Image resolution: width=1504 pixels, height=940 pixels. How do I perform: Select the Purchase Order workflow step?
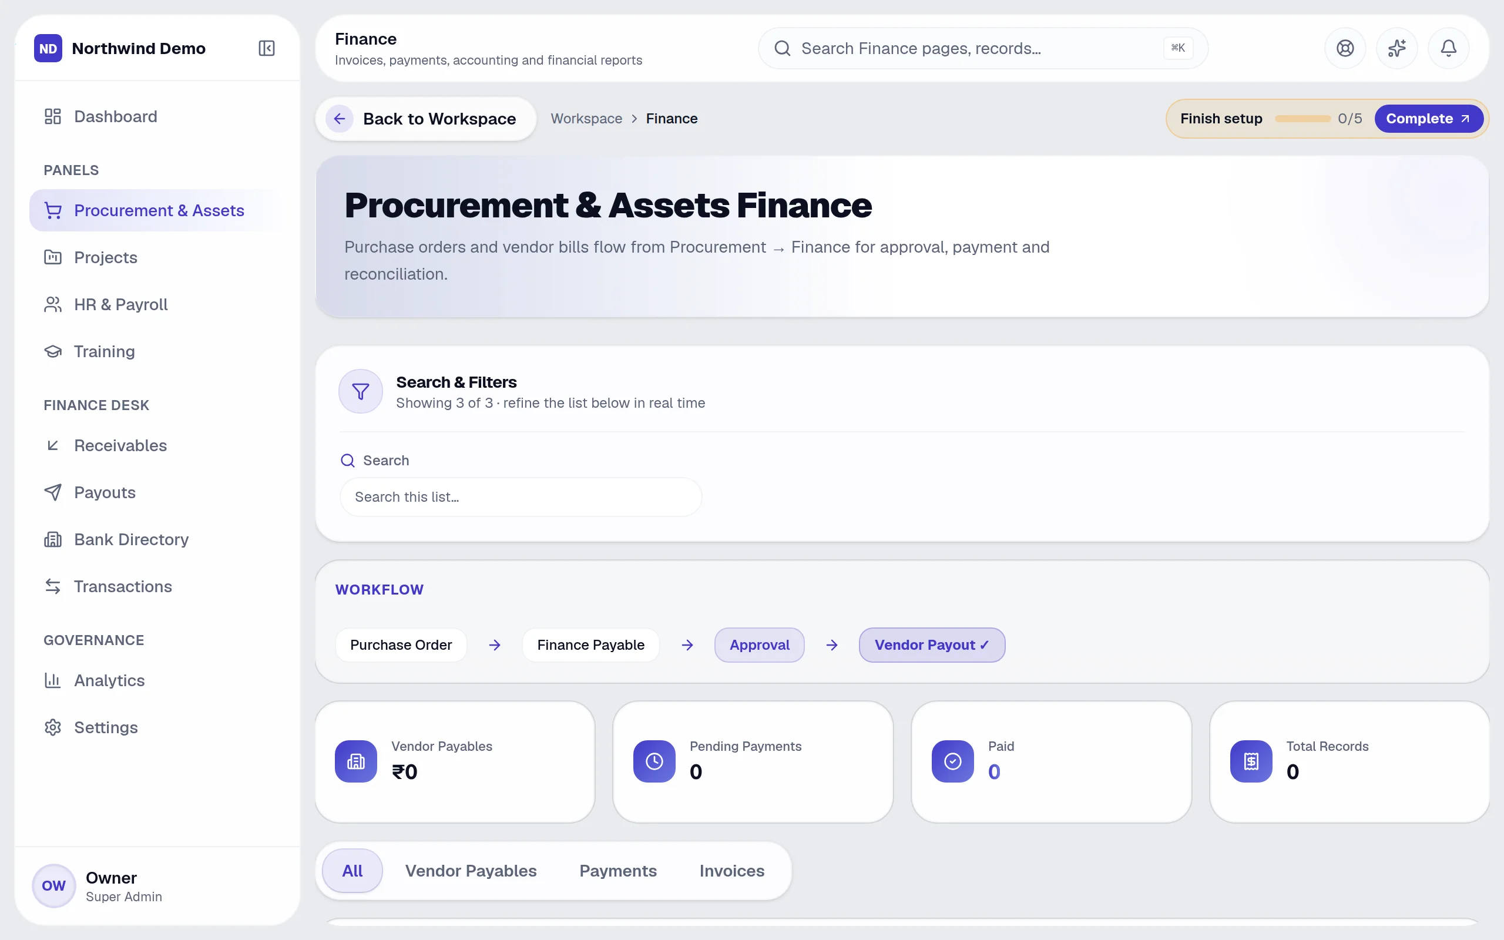401,644
